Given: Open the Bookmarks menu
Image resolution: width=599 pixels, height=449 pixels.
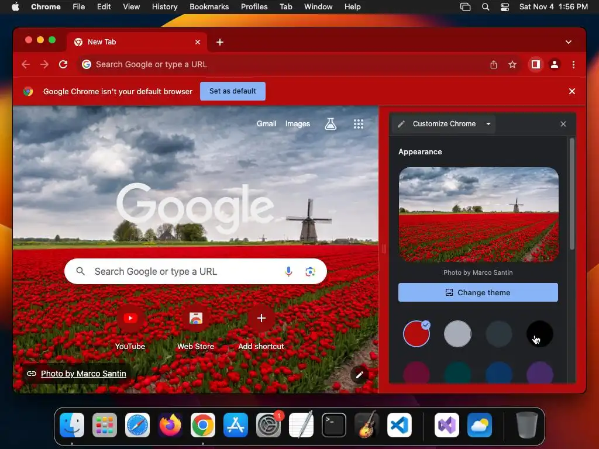Looking at the screenshot, I should [x=209, y=6].
